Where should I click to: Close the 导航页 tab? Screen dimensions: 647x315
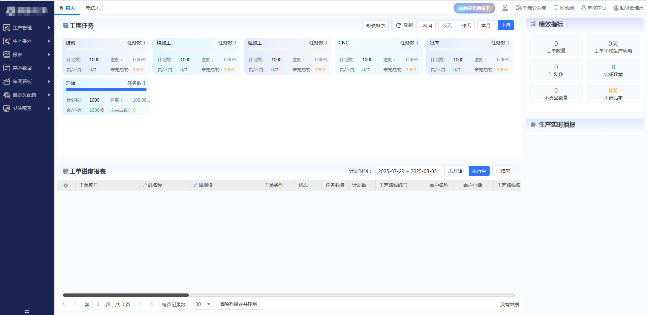click(102, 6)
